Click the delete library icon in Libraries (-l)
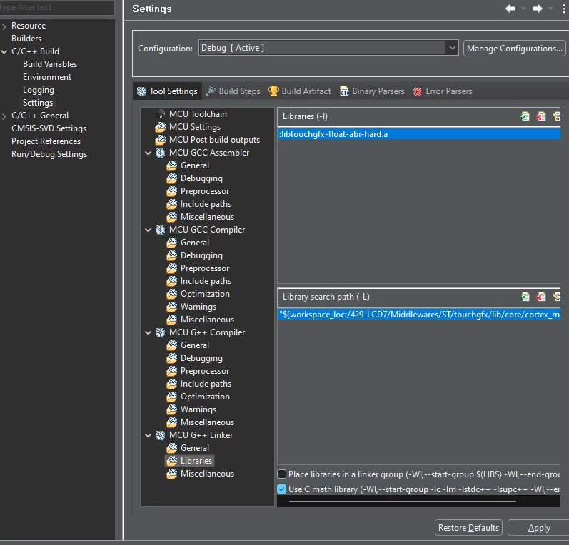Viewport: 569px width, 545px height. 540,116
